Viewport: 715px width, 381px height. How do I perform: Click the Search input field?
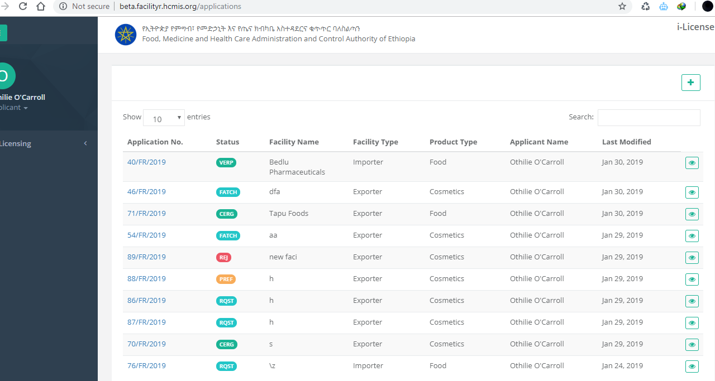(x=649, y=118)
